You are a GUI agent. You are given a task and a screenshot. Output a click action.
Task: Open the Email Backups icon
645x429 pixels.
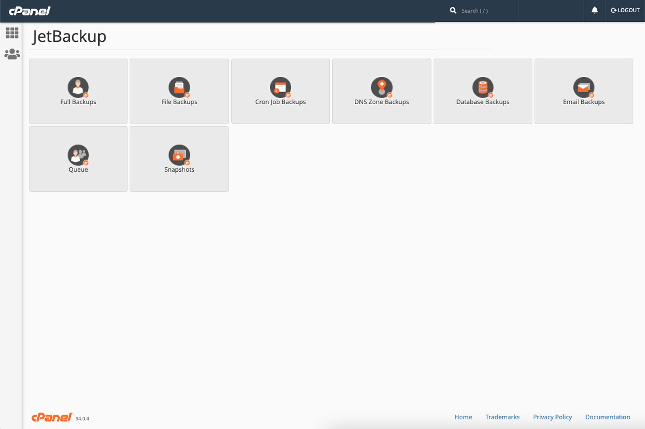tap(584, 87)
